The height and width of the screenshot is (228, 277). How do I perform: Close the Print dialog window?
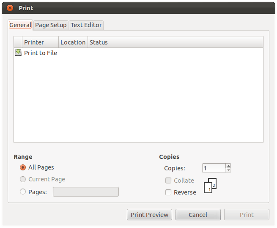coord(10,8)
